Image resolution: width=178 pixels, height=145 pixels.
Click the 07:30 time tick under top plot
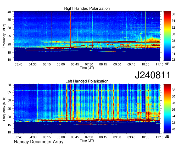coord(89,64)
